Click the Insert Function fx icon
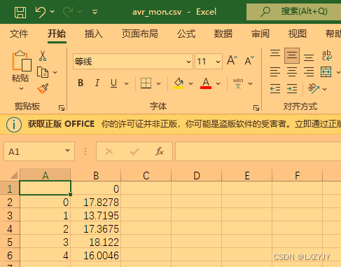Image resolution: width=341 pixels, height=267 pixels. pyautogui.click(x=160, y=151)
